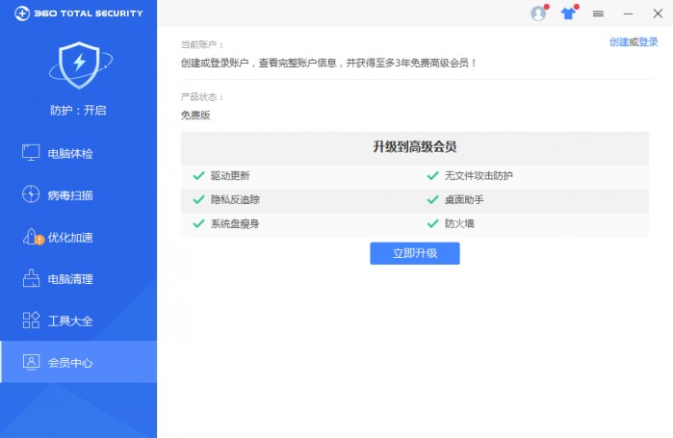Open the hamburger main menu
Screen dimensions: 673x438
coord(598,13)
